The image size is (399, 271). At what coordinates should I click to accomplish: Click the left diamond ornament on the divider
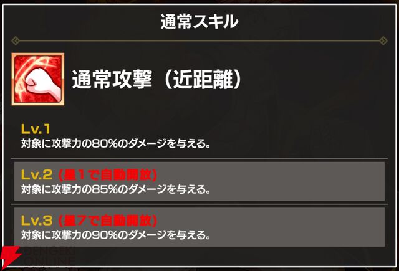(x=16, y=41)
